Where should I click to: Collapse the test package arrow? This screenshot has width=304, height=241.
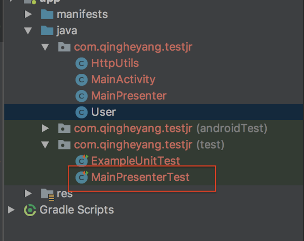click(45, 145)
